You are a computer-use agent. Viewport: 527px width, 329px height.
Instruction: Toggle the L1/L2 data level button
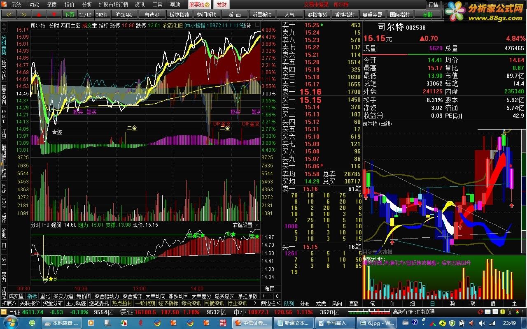click(85, 14)
